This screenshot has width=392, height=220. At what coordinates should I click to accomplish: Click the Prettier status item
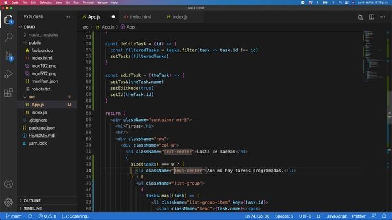[x=358, y=216]
